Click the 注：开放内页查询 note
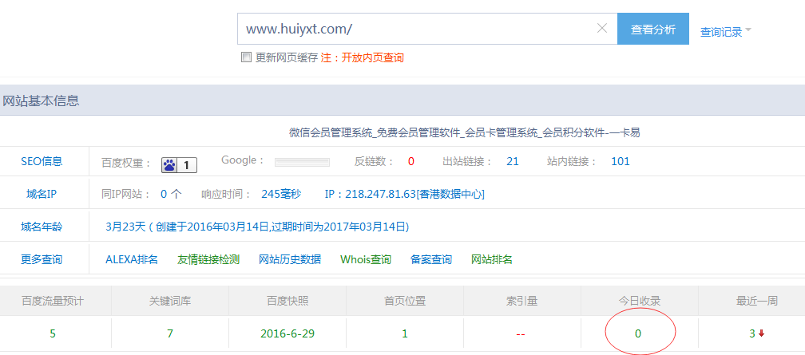The height and width of the screenshot is (355, 805). click(363, 57)
